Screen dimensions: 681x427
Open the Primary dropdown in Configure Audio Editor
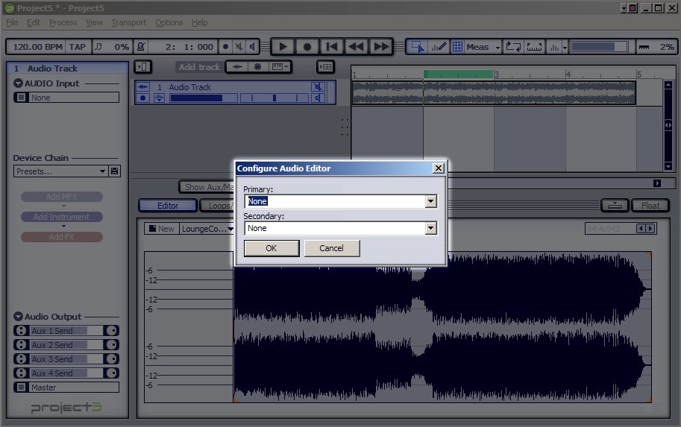[431, 201]
